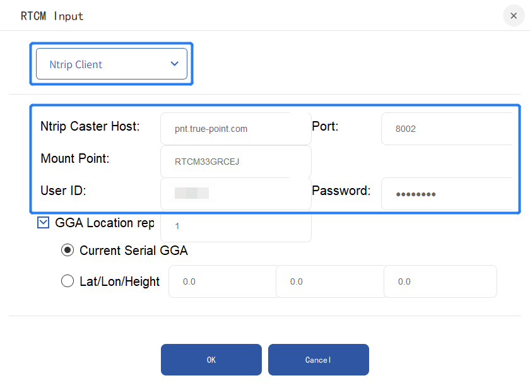Image resolution: width=530 pixels, height=390 pixels.
Task: Select Lat/Lon/Height radio button
Action: point(68,281)
